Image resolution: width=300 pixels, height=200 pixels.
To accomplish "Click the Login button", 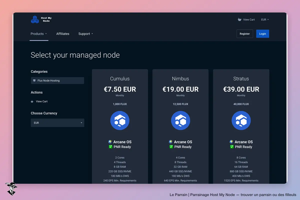I will coord(262,34).
